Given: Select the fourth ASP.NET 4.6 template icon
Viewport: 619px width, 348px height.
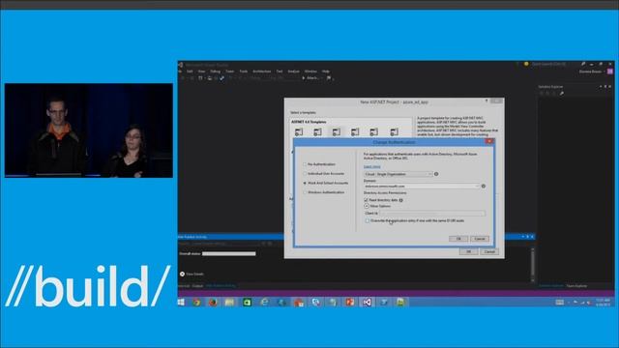Looking at the screenshot, I should coord(355,132).
